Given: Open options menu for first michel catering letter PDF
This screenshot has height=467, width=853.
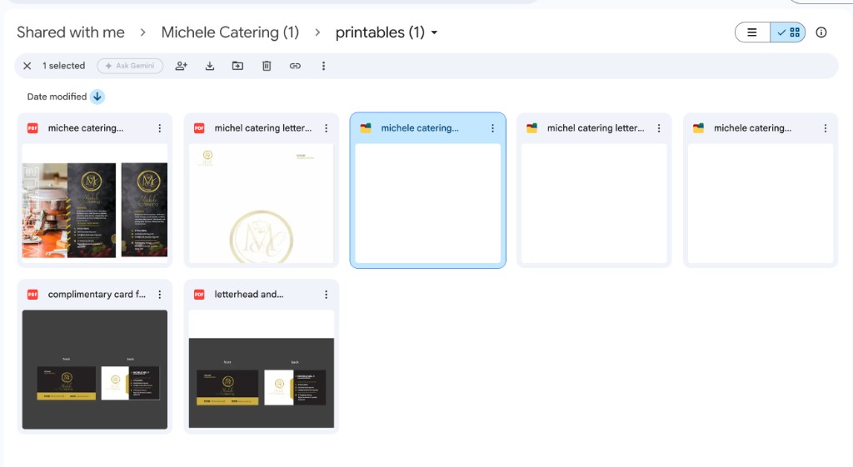Looking at the screenshot, I should click(x=326, y=128).
